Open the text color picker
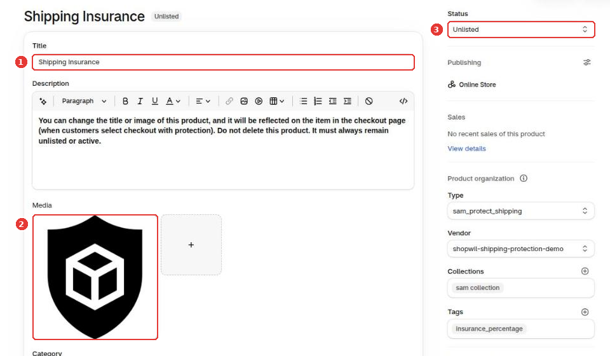610x356 pixels. click(x=173, y=101)
